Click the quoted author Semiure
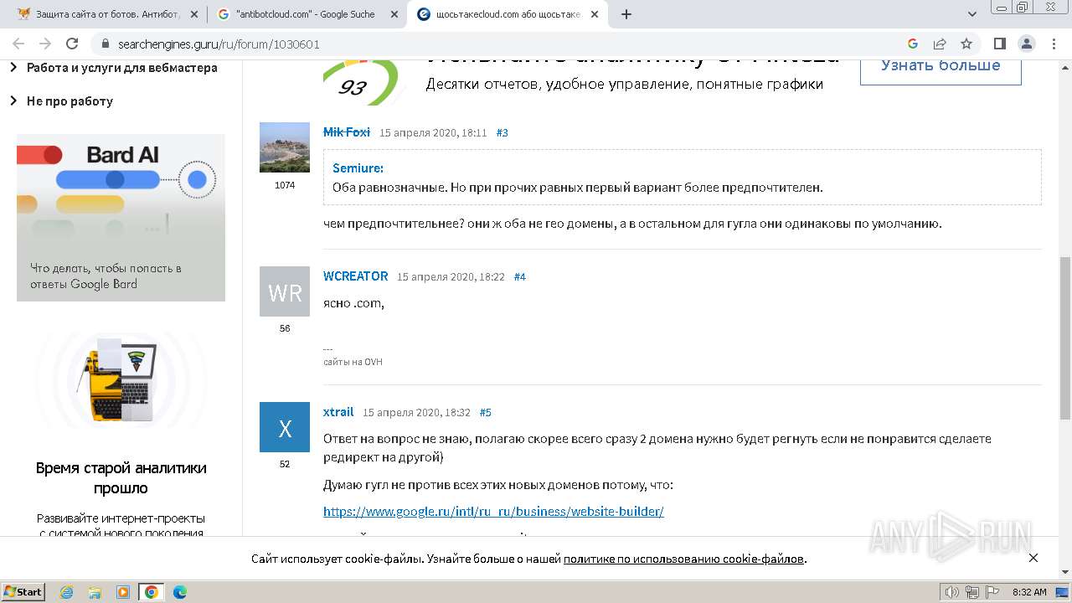 pos(358,167)
